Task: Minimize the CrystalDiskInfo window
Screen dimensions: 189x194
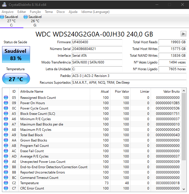Action: pos(157,4)
